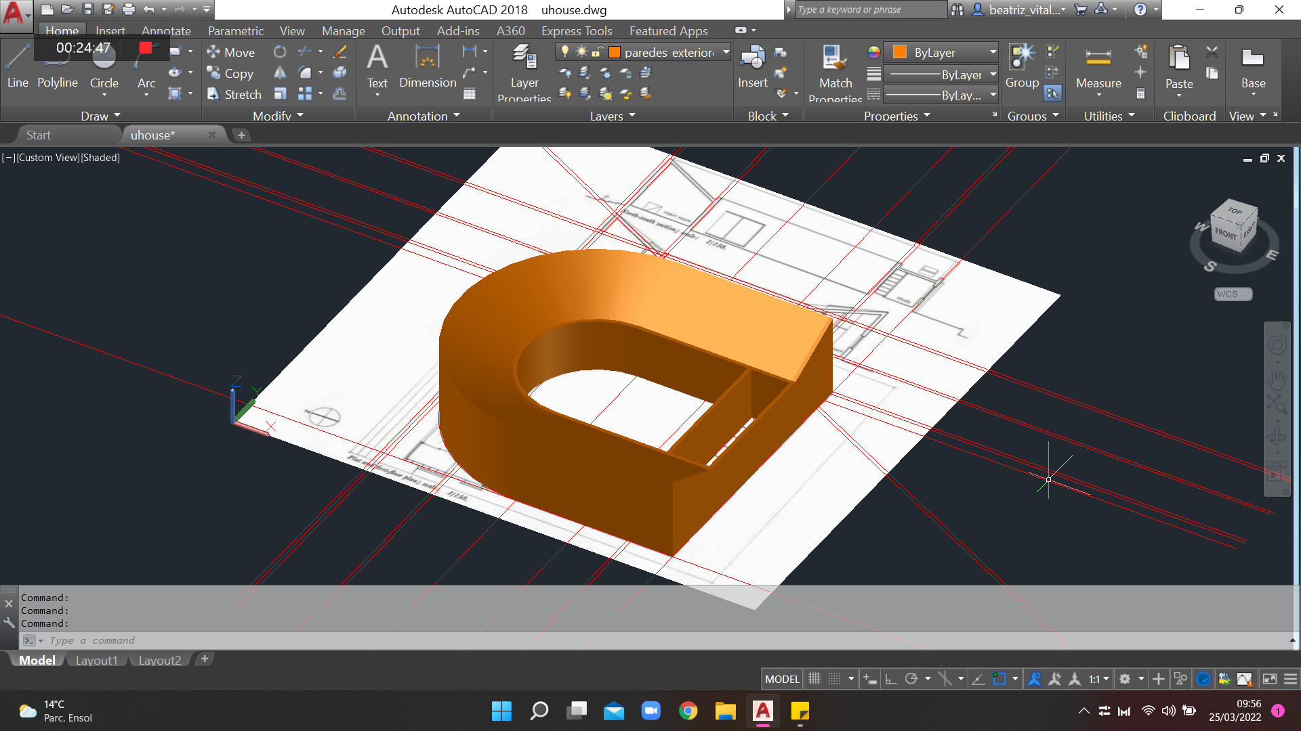Switch to the Home ribbon tab
The width and height of the screenshot is (1301, 731).
pyautogui.click(x=60, y=30)
